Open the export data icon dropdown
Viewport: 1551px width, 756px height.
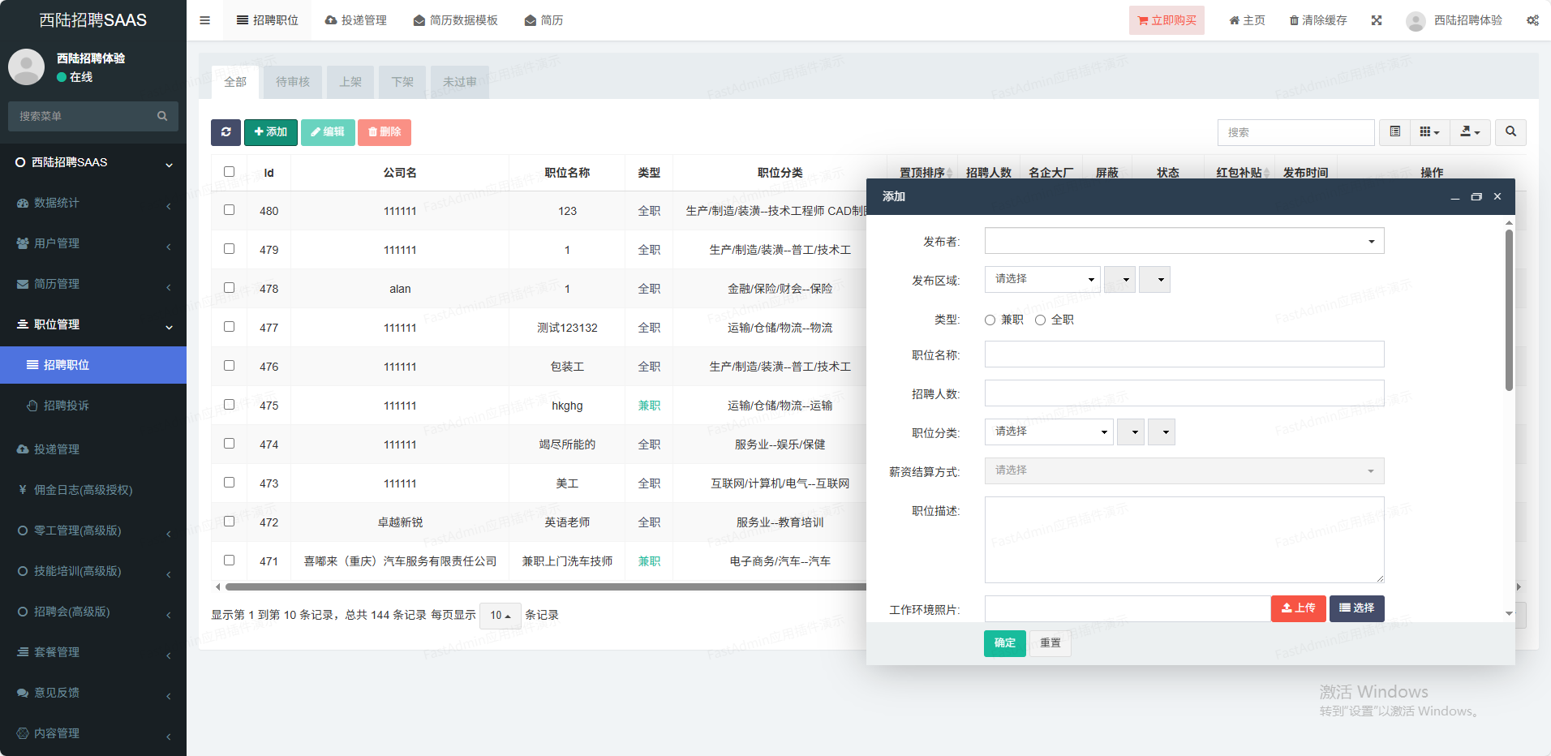coord(1470,132)
